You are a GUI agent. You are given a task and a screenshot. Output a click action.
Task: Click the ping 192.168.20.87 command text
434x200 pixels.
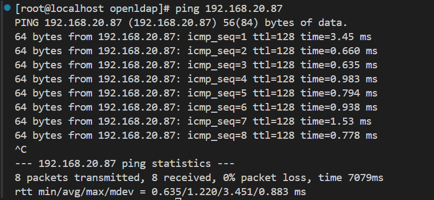pos(229,9)
